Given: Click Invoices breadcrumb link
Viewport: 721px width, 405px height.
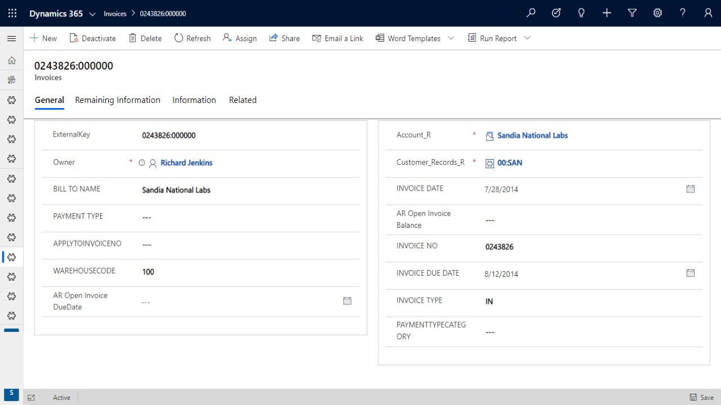Looking at the screenshot, I should click(x=115, y=13).
